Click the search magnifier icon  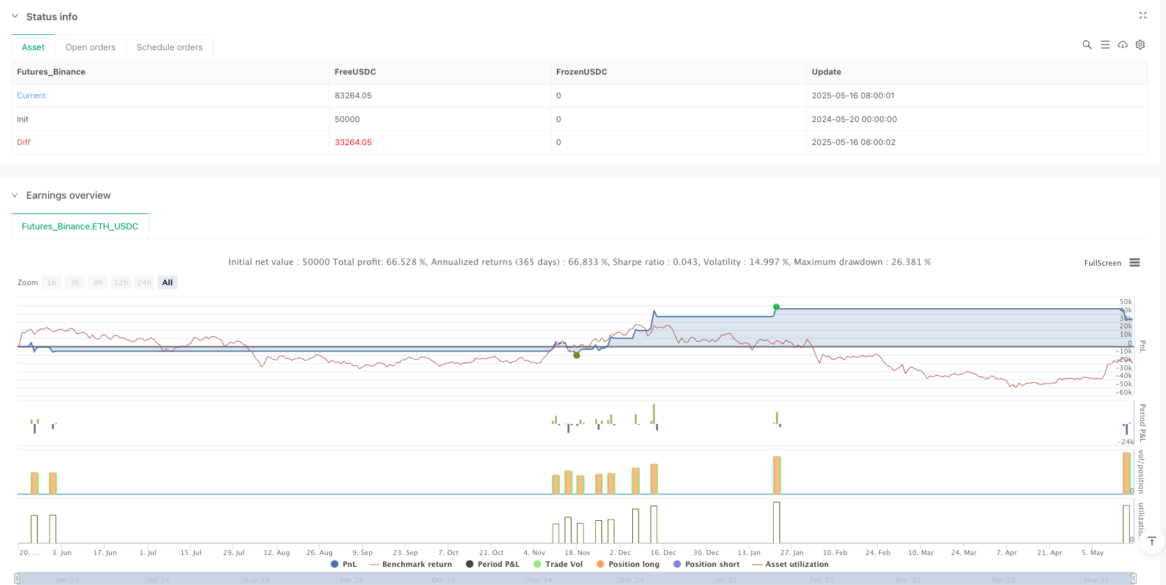1086,45
